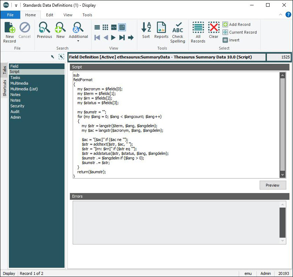Sort the records with Sort tool
The width and height of the screenshot is (293, 277).
coord(146,31)
